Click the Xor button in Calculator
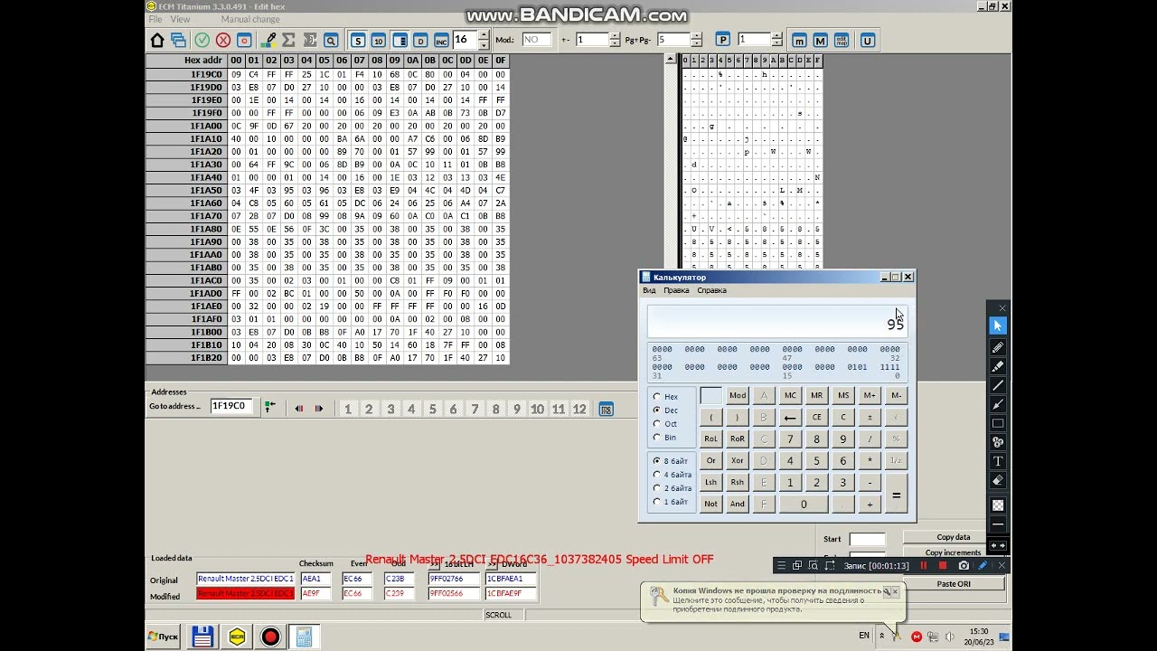 coord(738,460)
